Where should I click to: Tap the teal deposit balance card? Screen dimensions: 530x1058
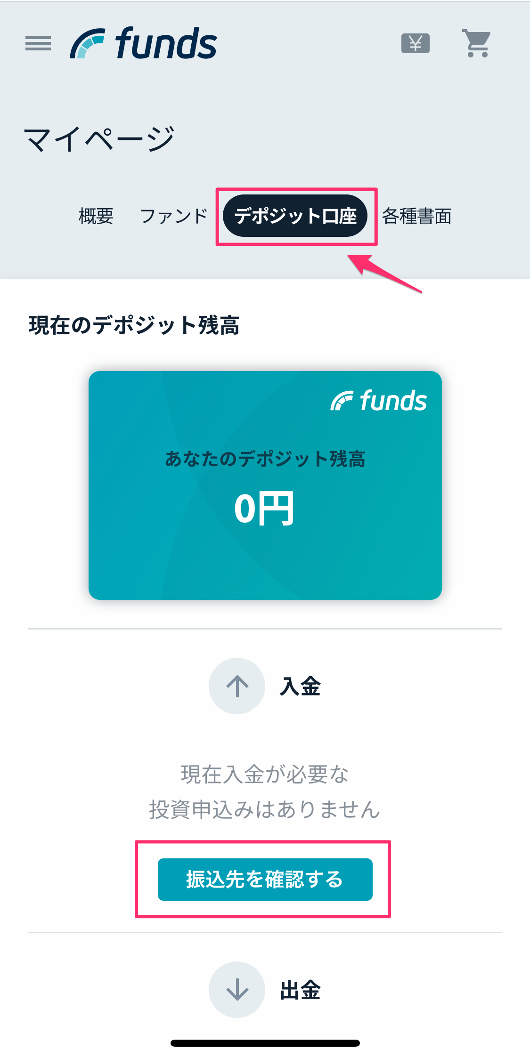pyautogui.click(x=265, y=556)
